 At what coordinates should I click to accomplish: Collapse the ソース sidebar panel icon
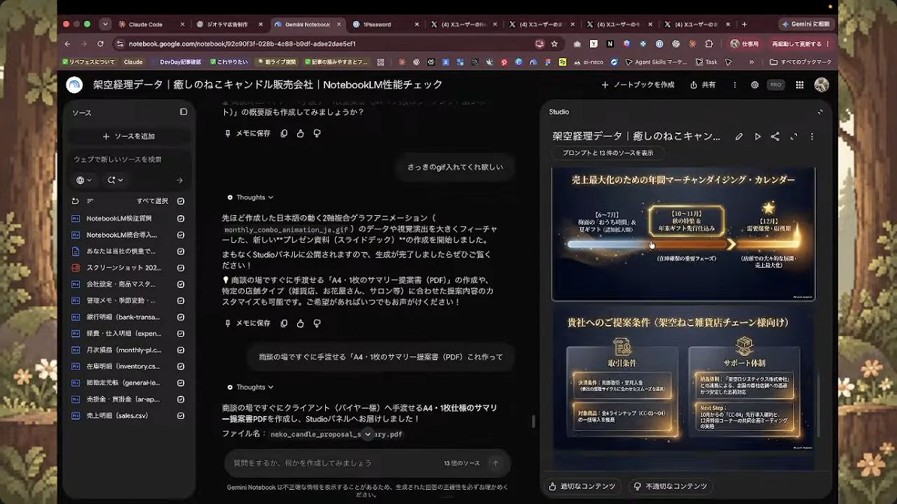(183, 112)
